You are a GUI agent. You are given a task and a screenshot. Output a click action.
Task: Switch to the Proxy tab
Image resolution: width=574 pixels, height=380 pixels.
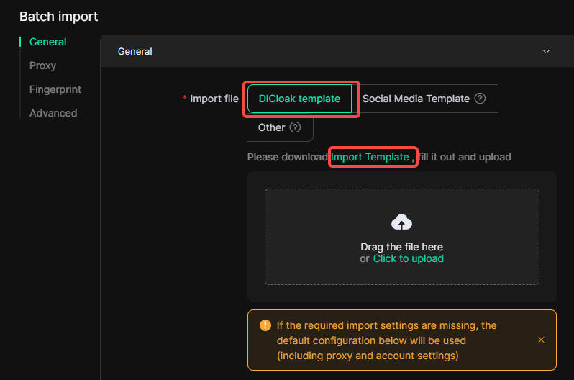[42, 65]
